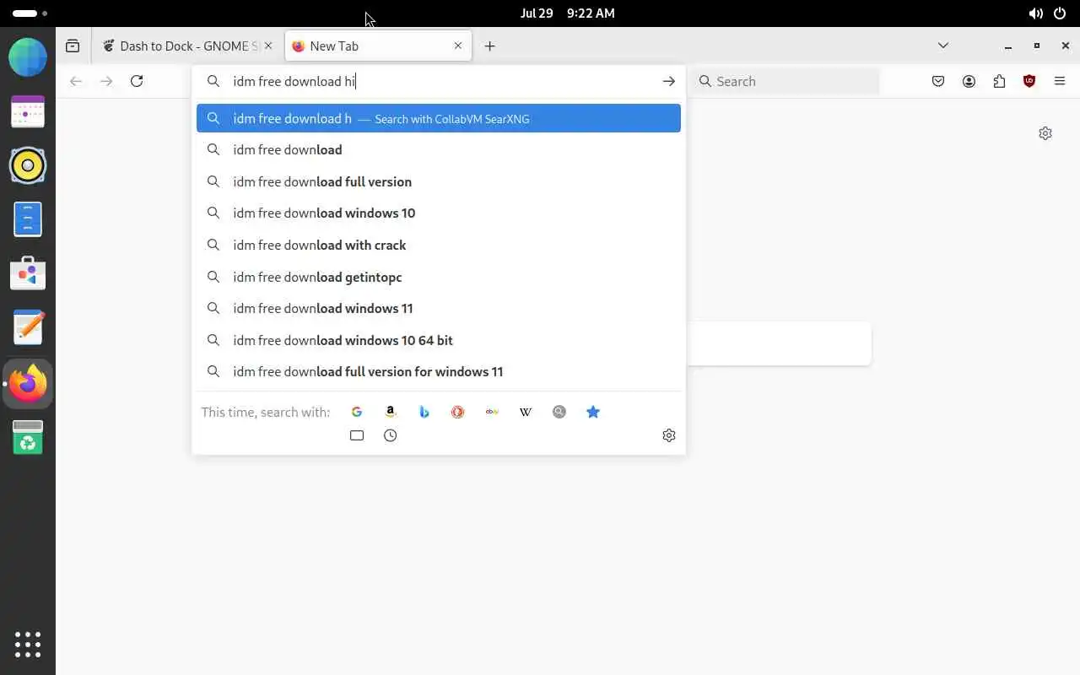The height and width of the screenshot is (675, 1080).
Task: Click the toolbar Search box
Action: coord(786,81)
